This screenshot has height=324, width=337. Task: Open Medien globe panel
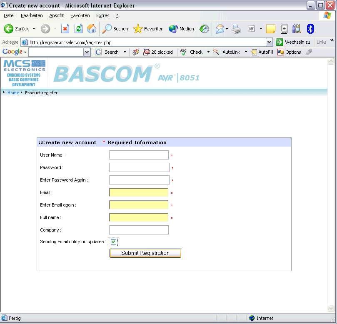click(181, 29)
